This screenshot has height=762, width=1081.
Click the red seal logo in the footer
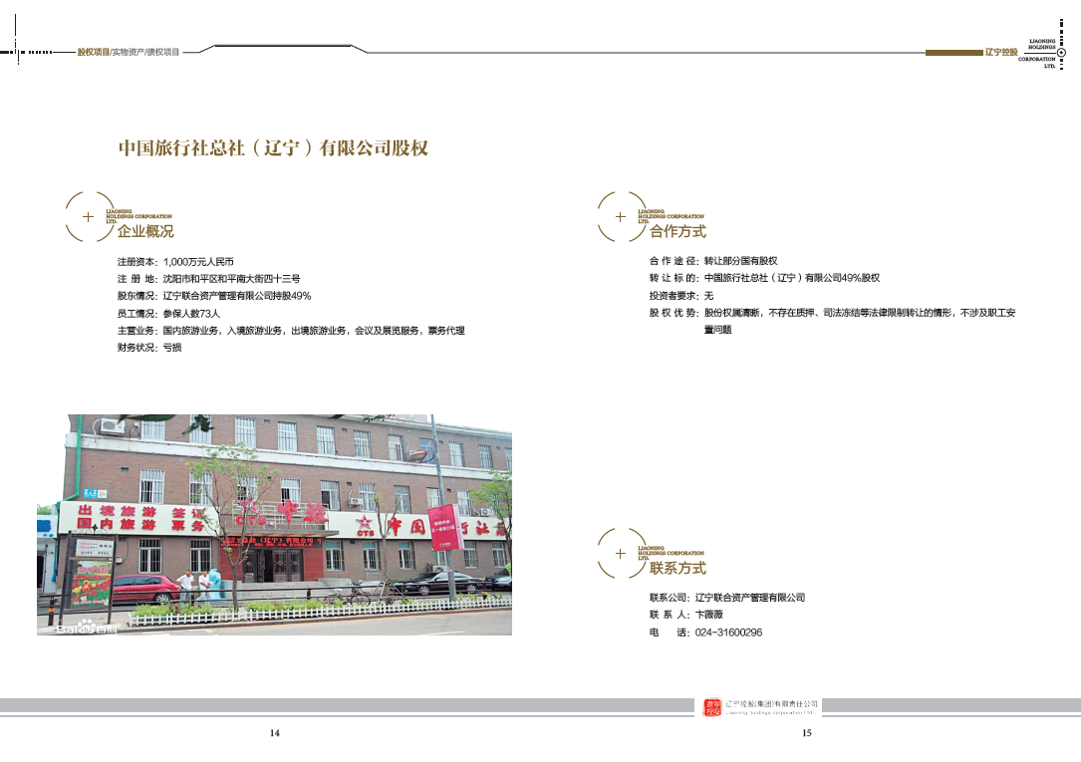(712, 707)
